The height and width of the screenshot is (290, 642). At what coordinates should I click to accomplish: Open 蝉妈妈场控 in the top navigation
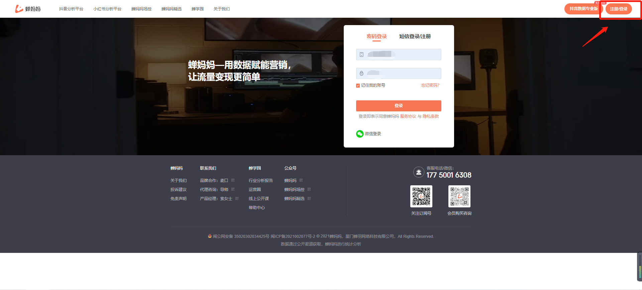tap(141, 9)
